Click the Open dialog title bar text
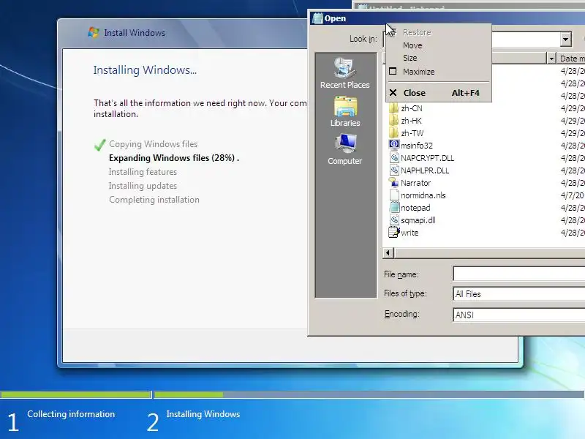The image size is (585, 439). (335, 18)
